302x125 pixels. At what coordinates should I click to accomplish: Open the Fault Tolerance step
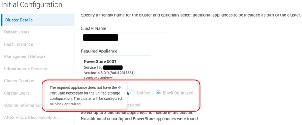(19, 44)
